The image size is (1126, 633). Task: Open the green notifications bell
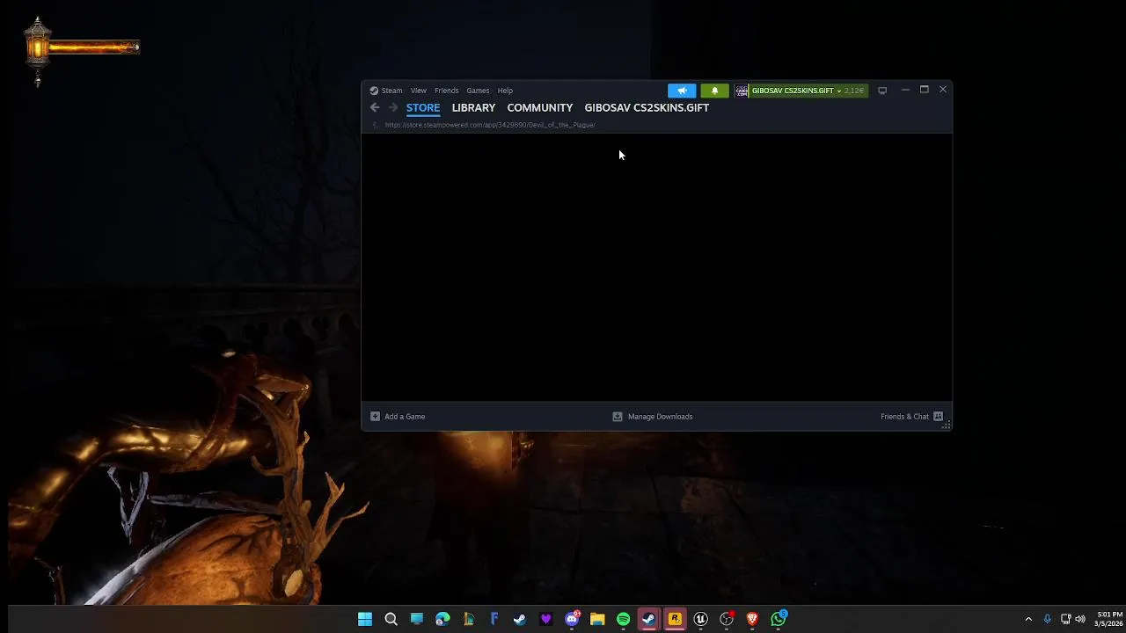click(x=714, y=91)
